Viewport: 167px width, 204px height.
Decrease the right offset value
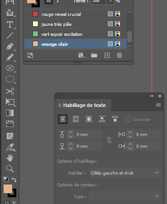point(130,148)
